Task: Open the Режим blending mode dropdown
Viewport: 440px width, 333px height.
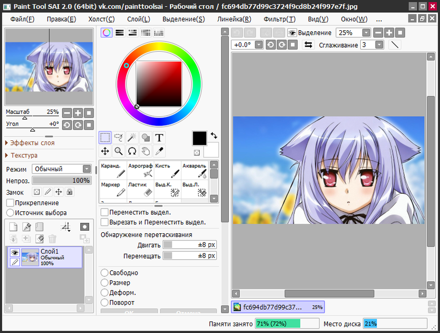Action: 62,169
